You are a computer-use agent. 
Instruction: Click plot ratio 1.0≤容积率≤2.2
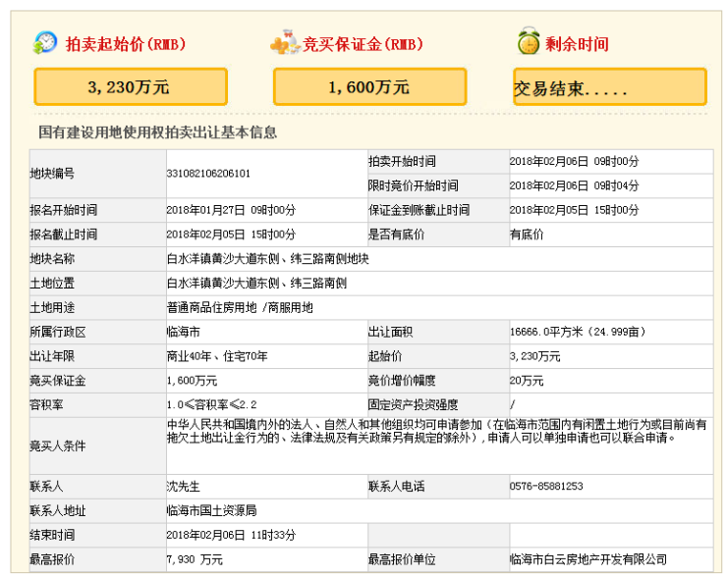(211, 405)
